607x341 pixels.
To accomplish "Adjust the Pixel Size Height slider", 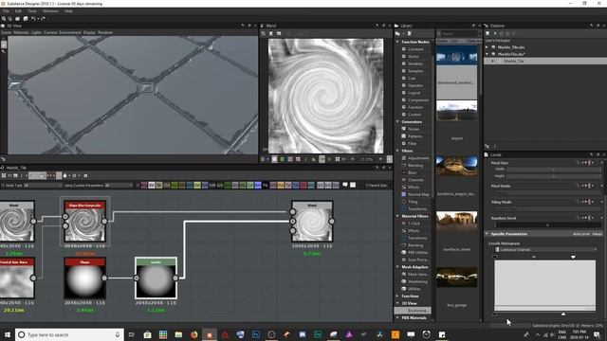I will (x=554, y=176).
